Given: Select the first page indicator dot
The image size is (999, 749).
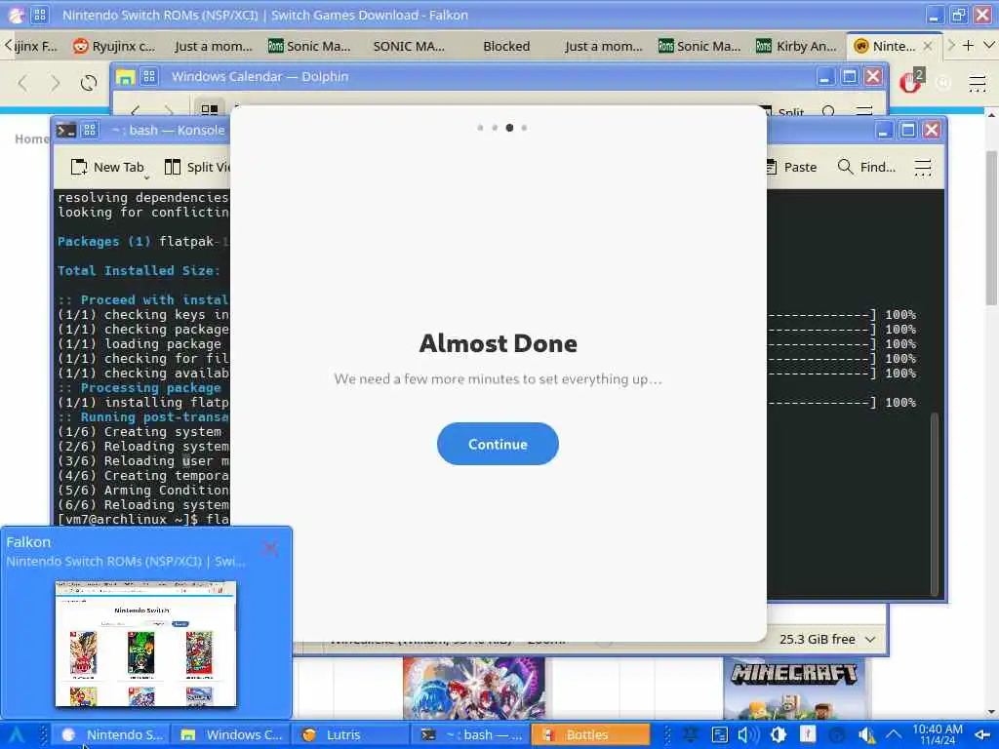Looking at the screenshot, I should click(x=480, y=128).
